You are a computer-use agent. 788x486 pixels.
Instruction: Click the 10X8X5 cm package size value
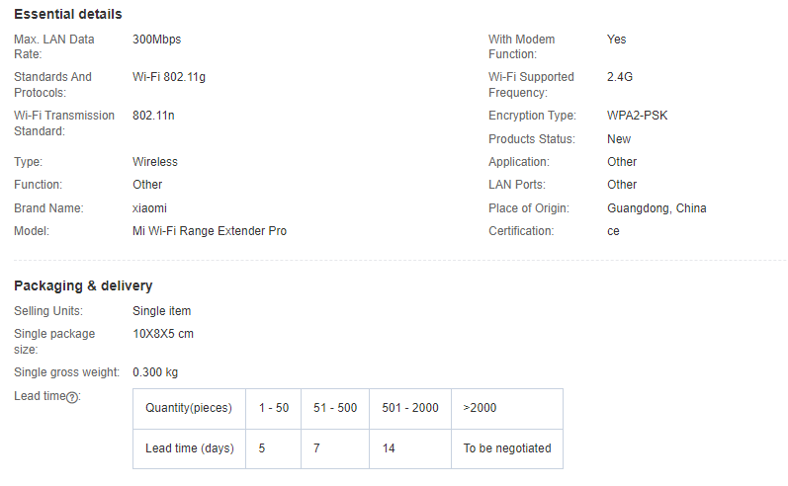tap(163, 334)
